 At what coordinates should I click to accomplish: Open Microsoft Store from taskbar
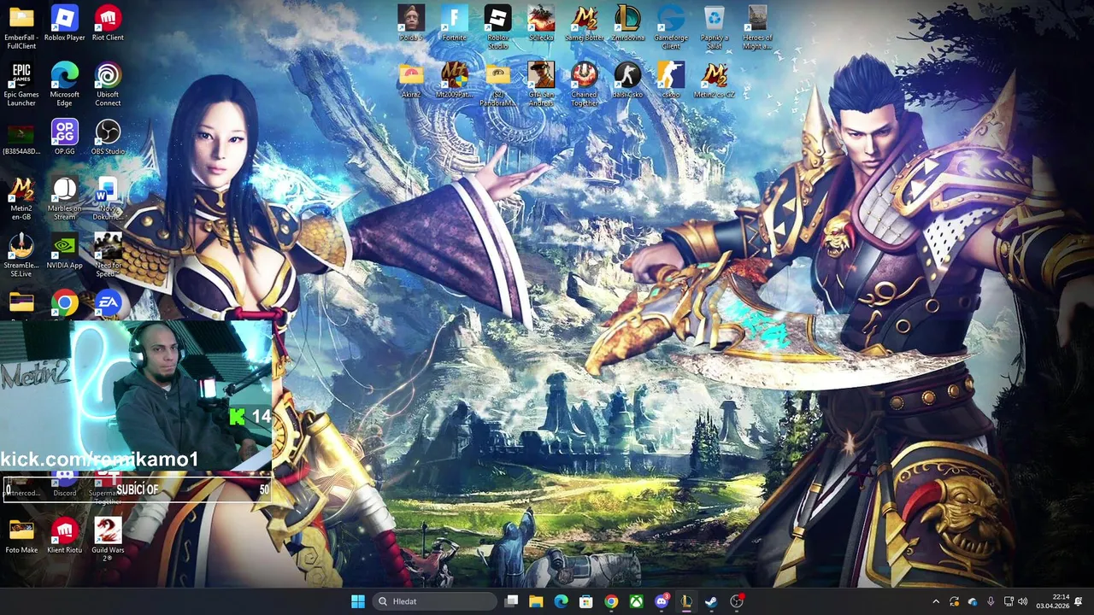pos(586,601)
